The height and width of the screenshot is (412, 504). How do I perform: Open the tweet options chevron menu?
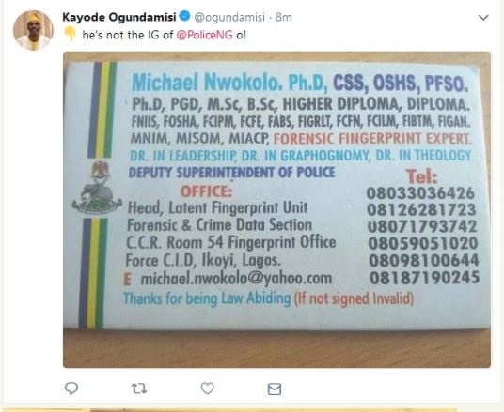(483, 17)
